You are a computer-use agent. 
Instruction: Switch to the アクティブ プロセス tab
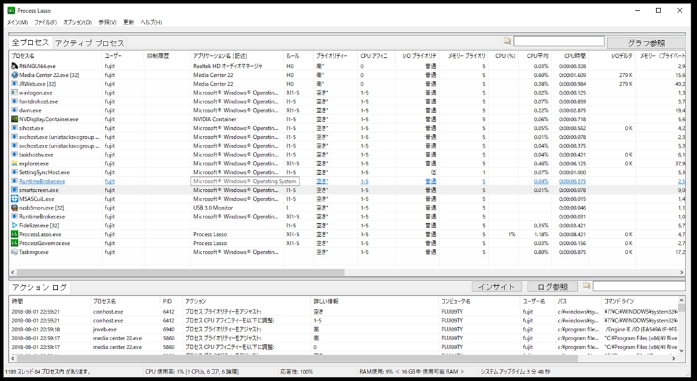pos(90,43)
